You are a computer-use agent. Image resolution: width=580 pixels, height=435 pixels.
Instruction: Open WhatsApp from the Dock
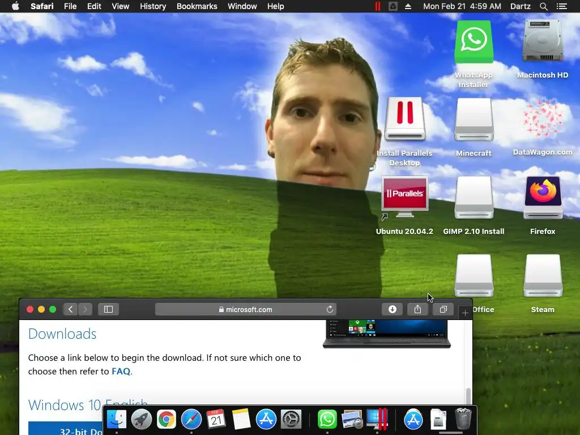pos(327,419)
